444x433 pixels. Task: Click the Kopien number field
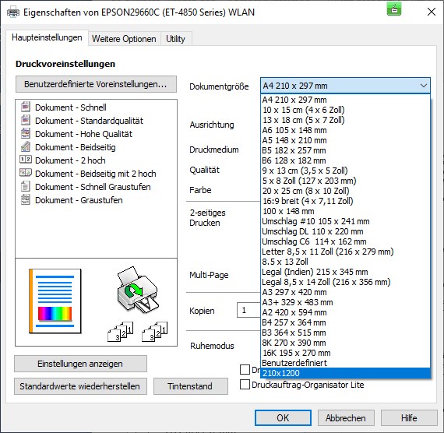[248, 311]
